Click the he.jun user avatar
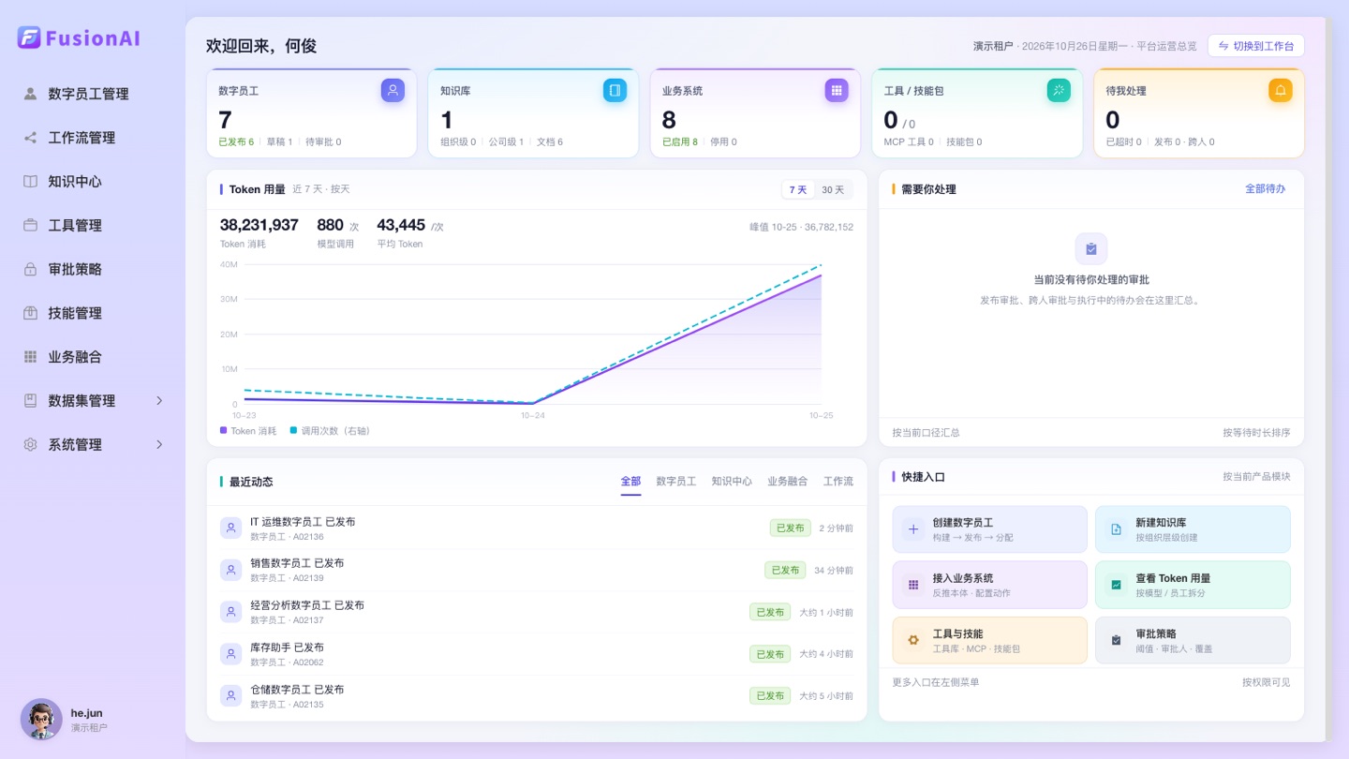This screenshot has width=1349, height=759. click(41, 720)
